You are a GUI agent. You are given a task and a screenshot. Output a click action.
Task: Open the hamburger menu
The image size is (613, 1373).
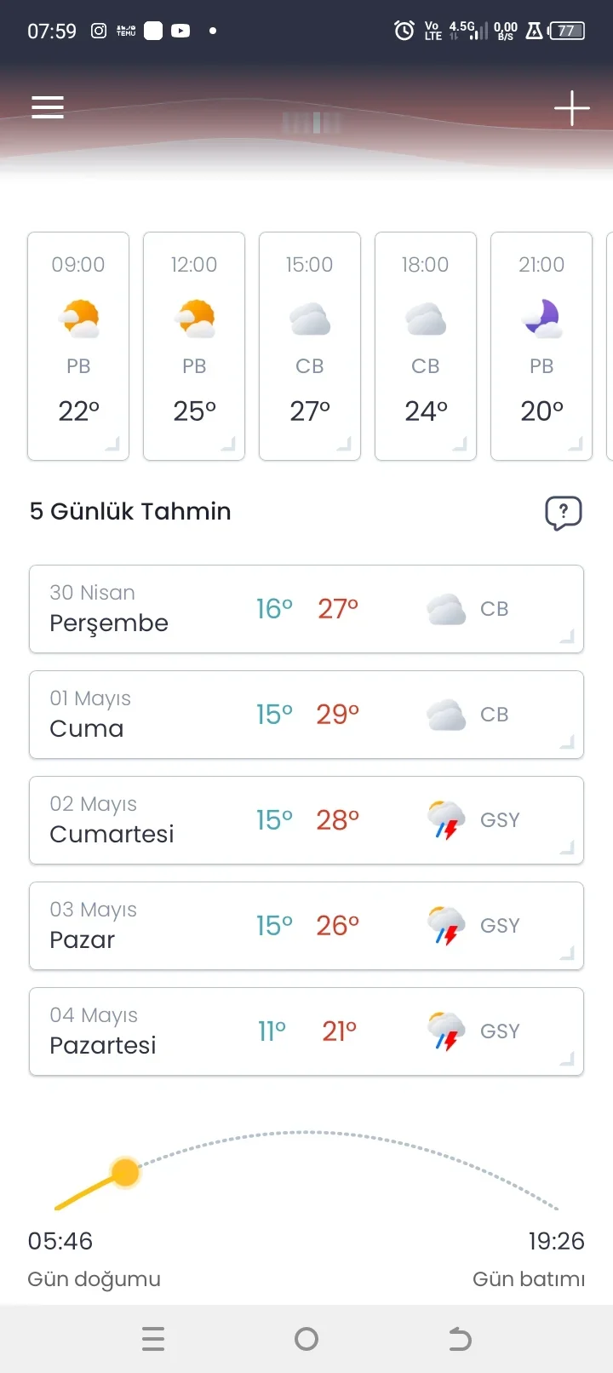[x=48, y=107]
